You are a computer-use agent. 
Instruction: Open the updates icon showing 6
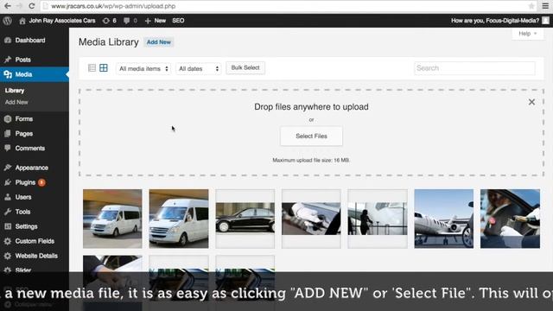(x=105, y=21)
